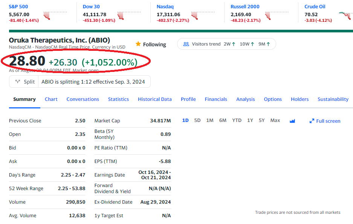Open the Crude Oil link
The height and width of the screenshot is (224, 353).
(315, 7)
